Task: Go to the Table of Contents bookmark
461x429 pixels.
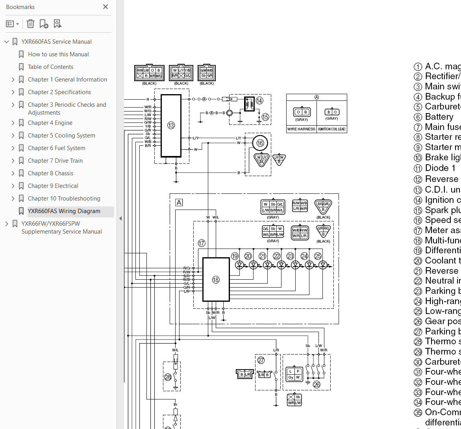Action: [x=50, y=67]
